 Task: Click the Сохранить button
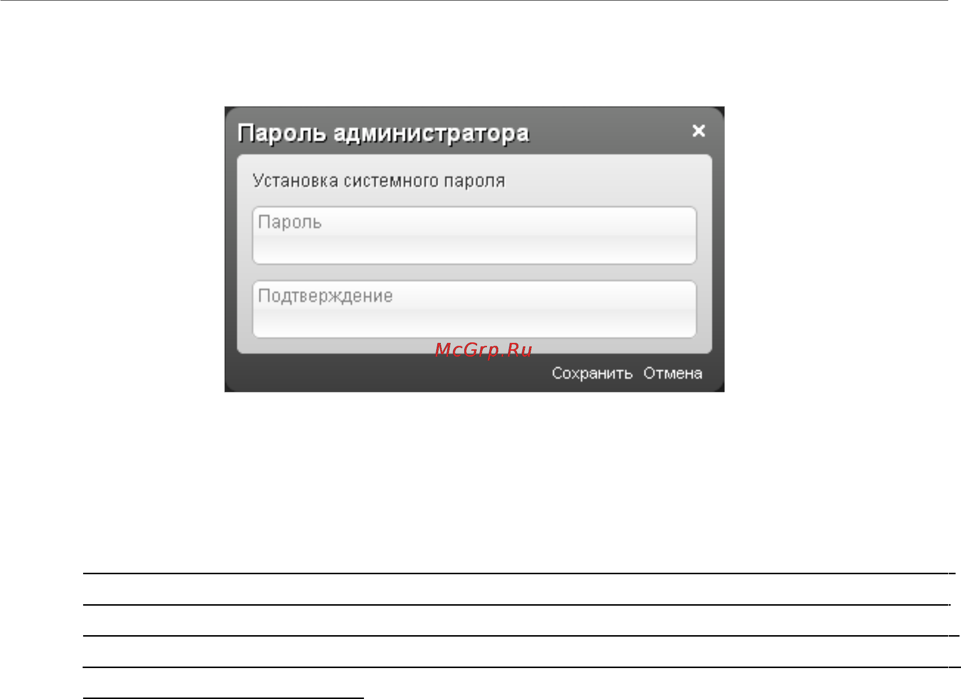pyautogui.click(x=592, y=373)
